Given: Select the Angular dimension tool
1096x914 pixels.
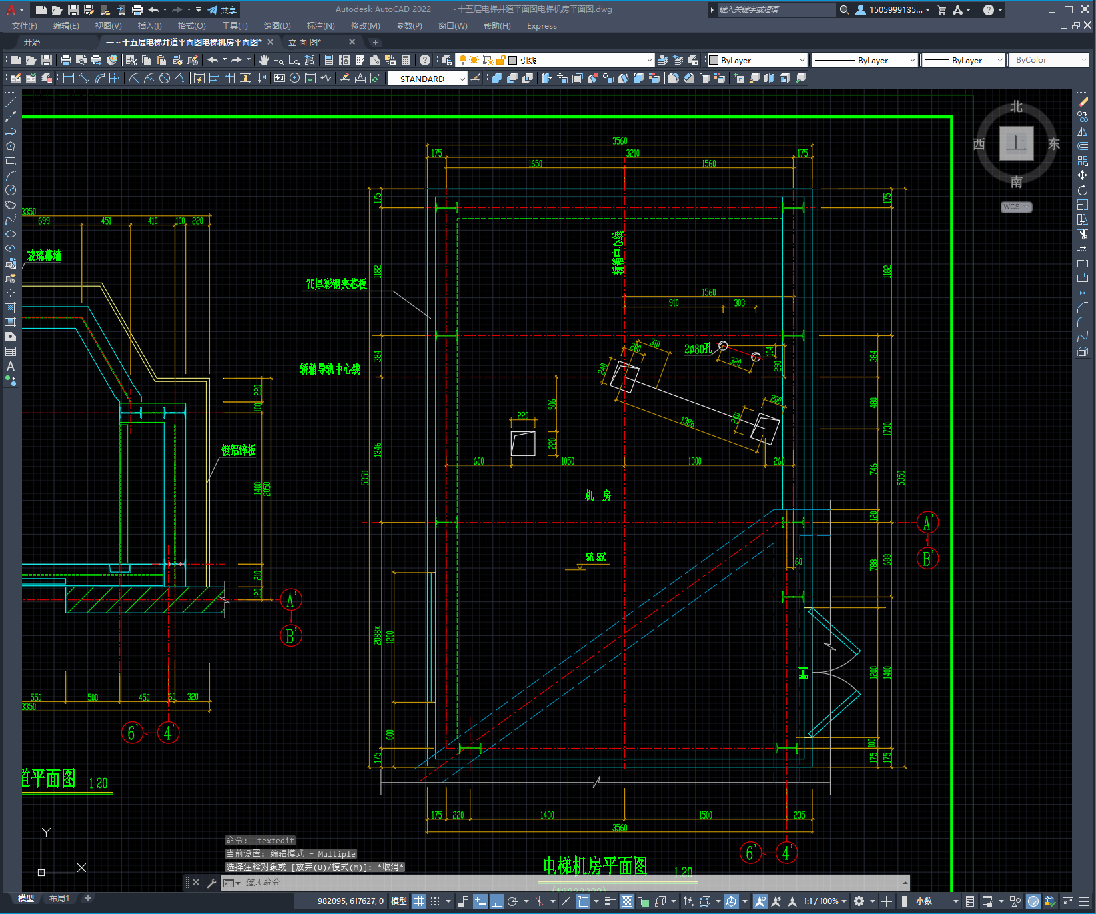Looking at the screenshot, I should (180, 78).
